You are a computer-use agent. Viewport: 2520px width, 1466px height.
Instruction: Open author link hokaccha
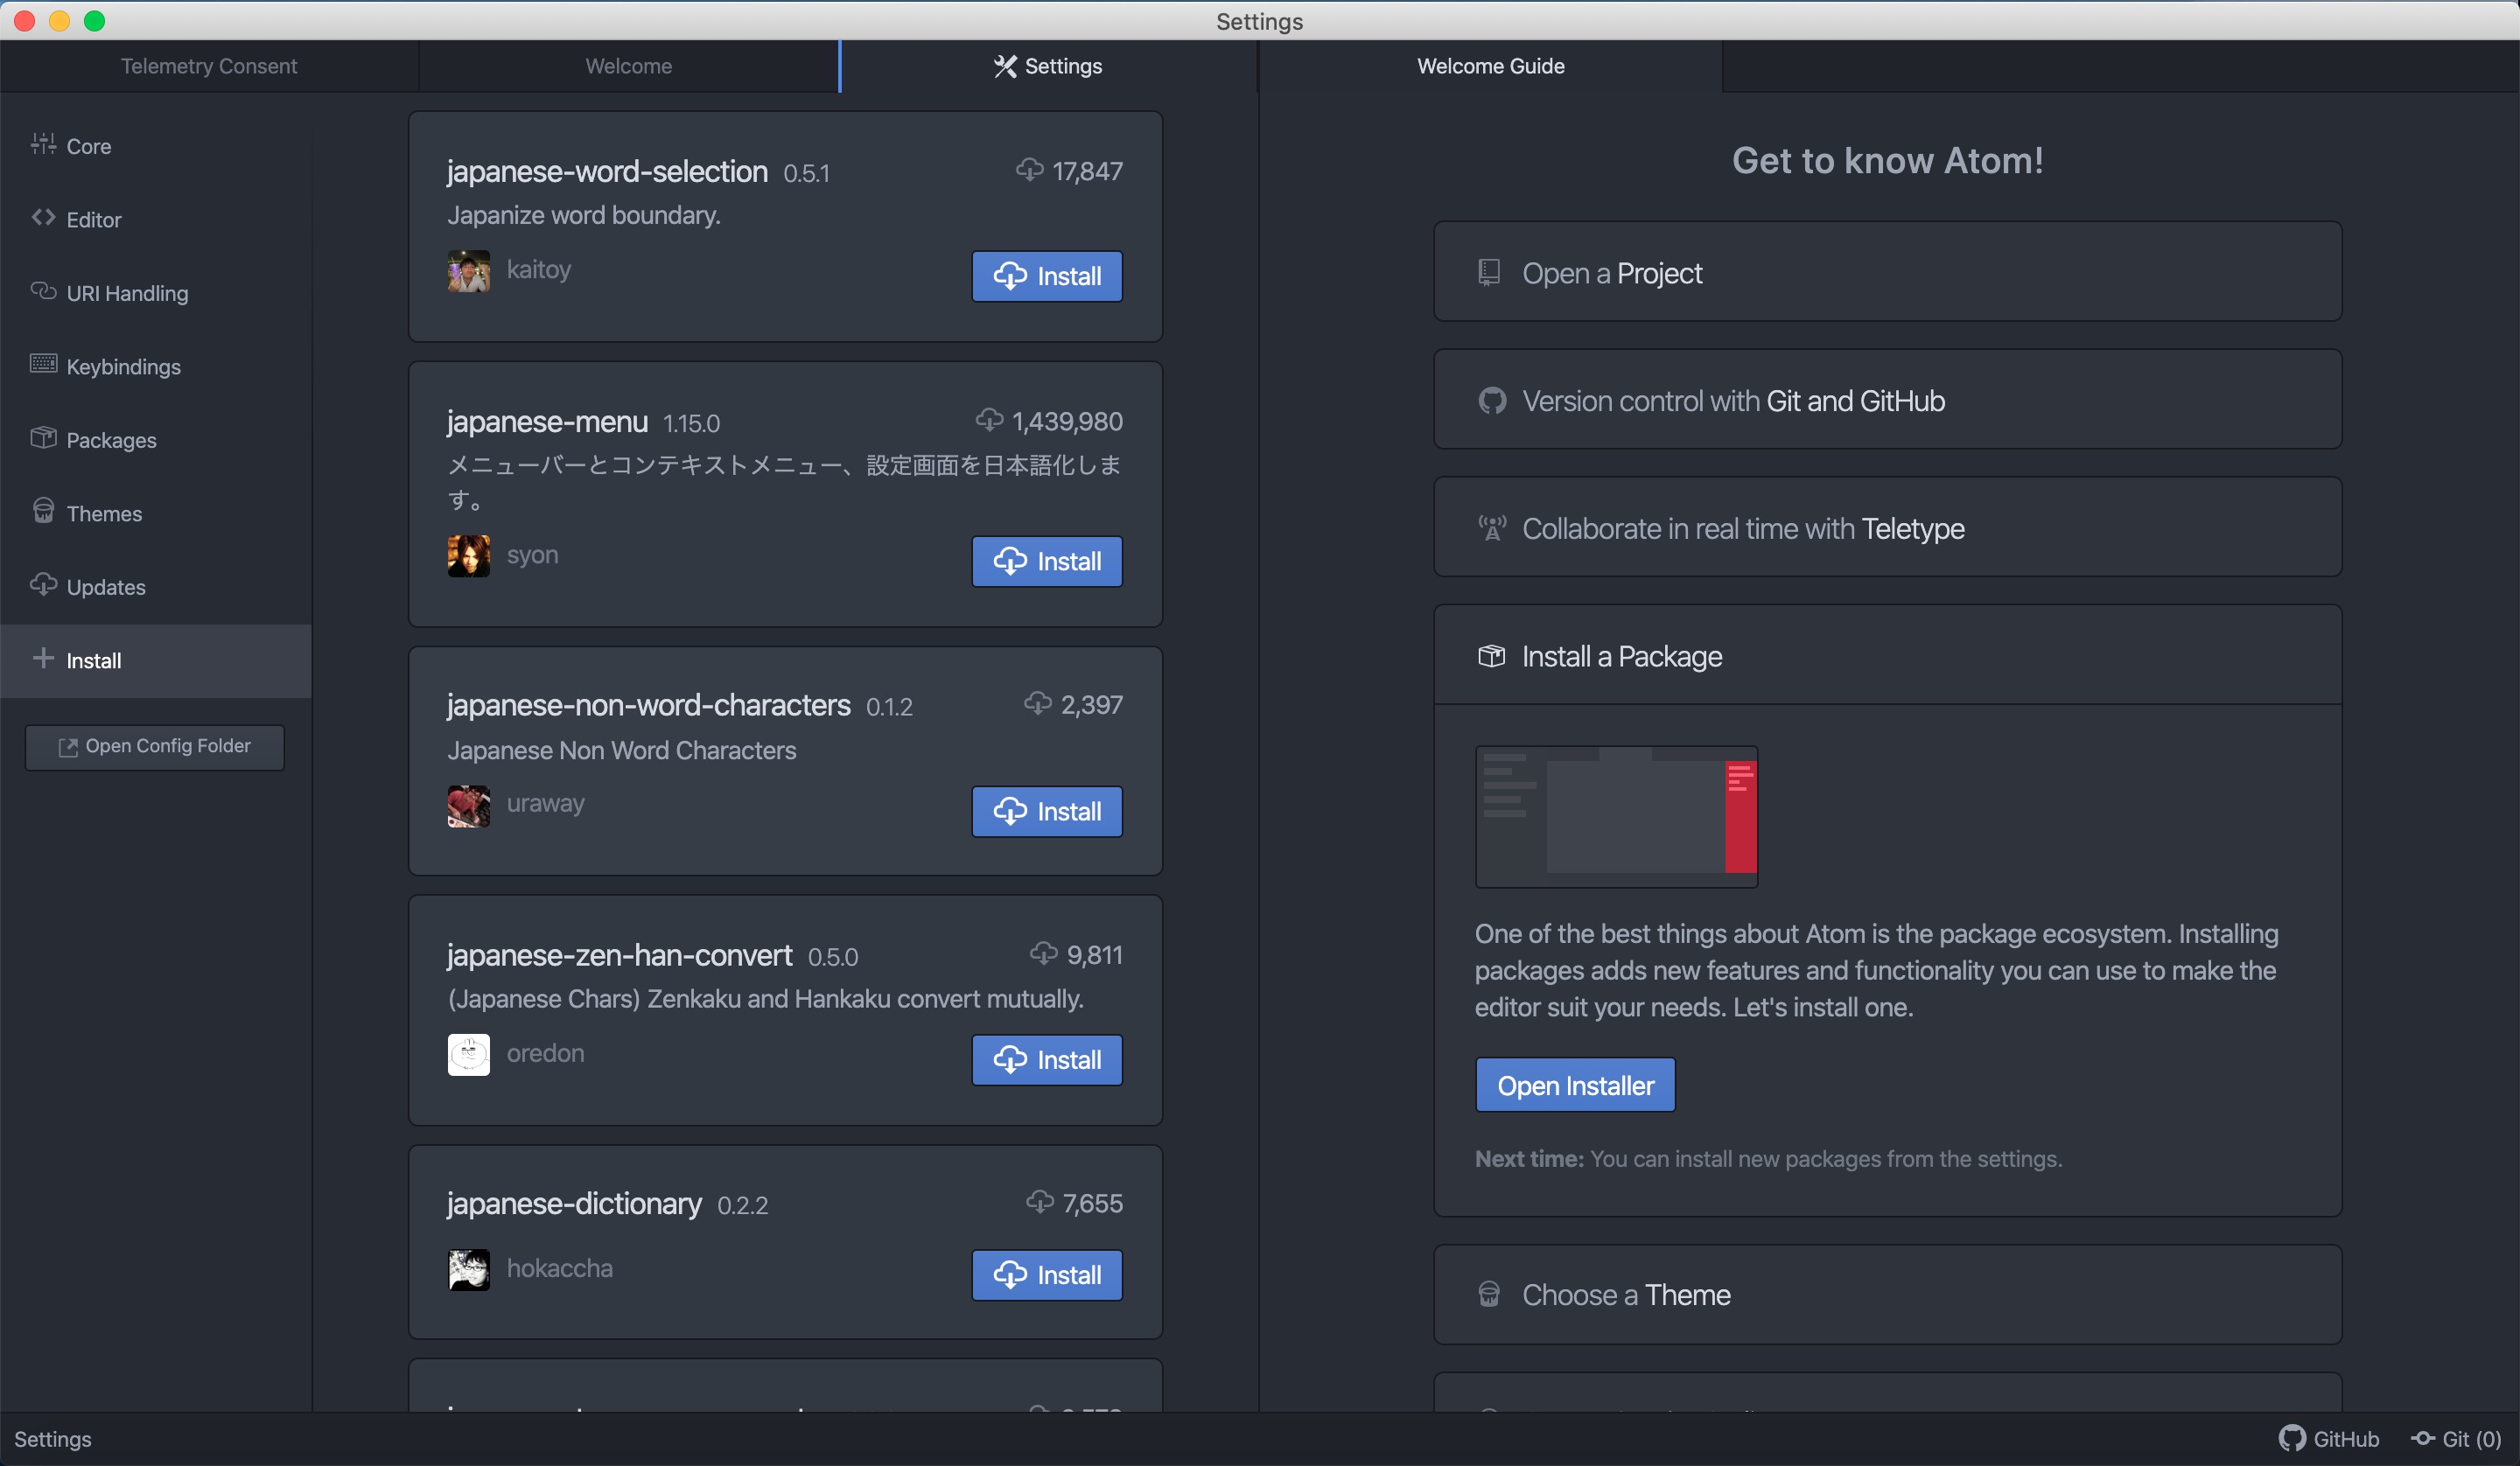[559, 1268]
